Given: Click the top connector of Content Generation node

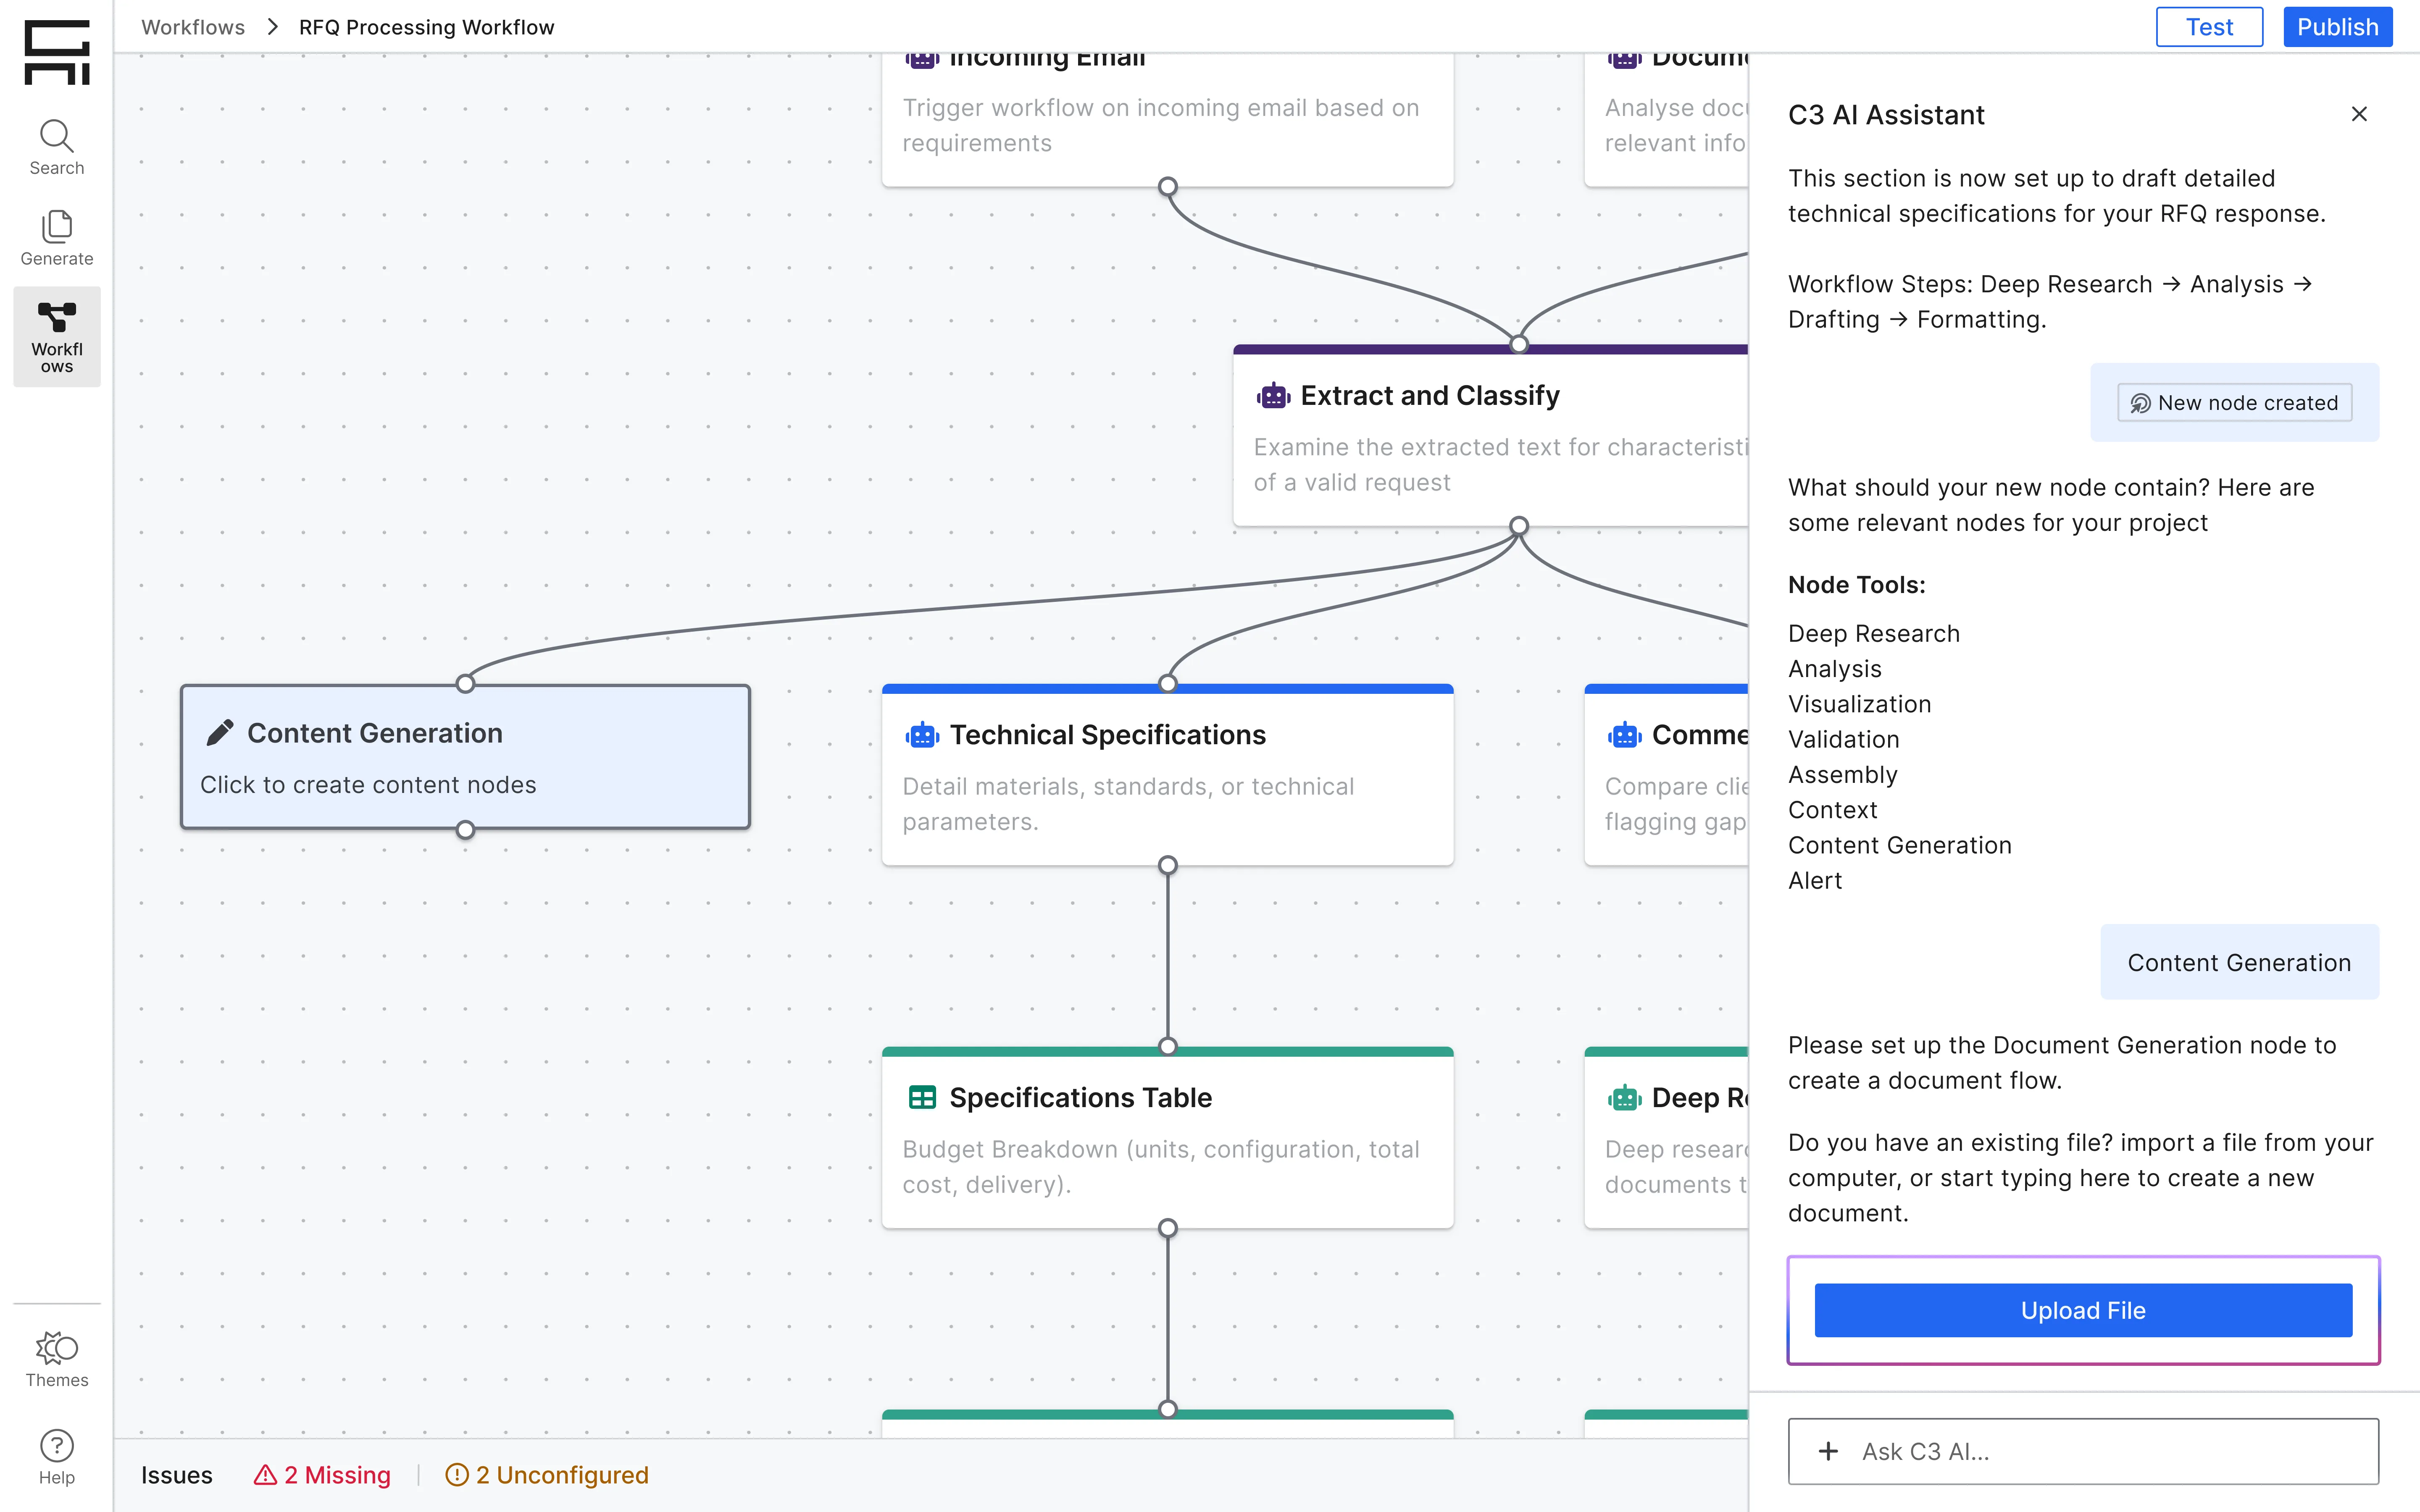Looking at the screenshot, I should tap(465, 684).
